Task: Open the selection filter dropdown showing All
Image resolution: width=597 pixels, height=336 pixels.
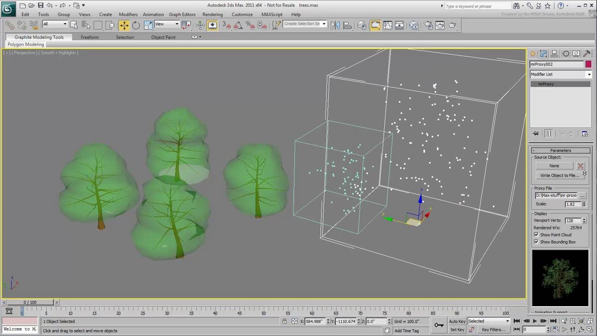Action: pos(55,24)
